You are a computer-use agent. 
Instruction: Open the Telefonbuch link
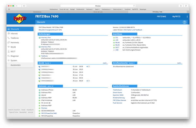tap(117, 90)
